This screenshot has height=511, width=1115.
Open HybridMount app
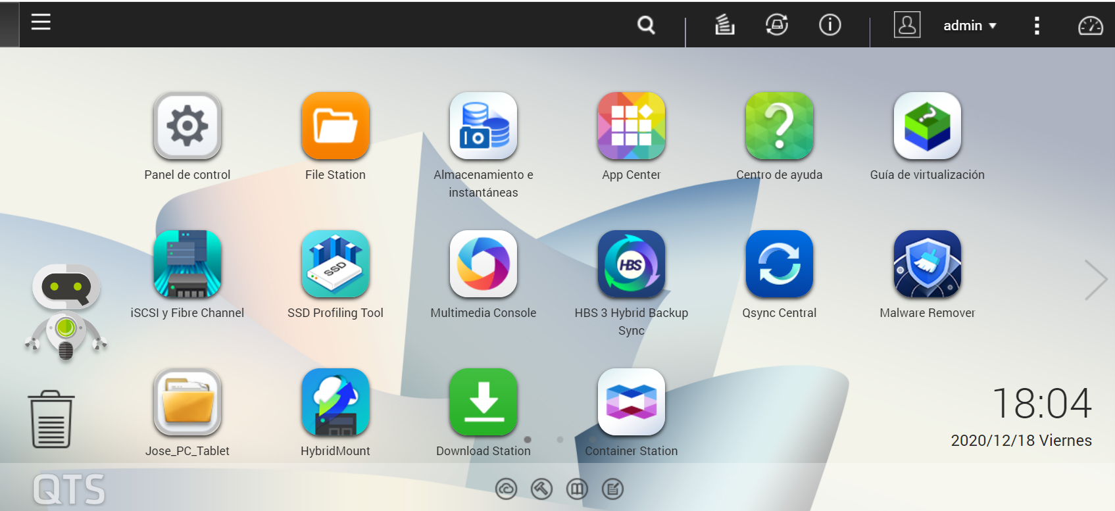(x=335, y=402)
